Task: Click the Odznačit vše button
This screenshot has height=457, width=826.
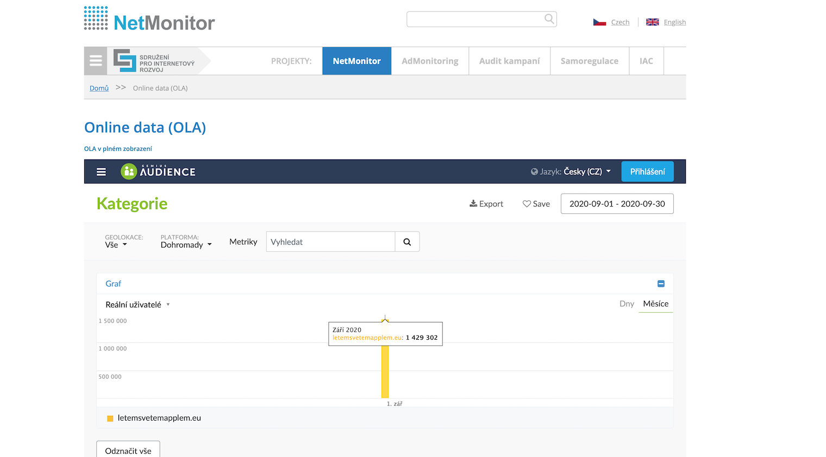Action: point(128,450)
